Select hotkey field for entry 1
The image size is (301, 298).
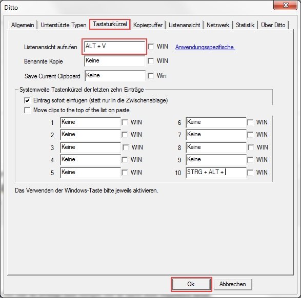(x=90, y=122)
